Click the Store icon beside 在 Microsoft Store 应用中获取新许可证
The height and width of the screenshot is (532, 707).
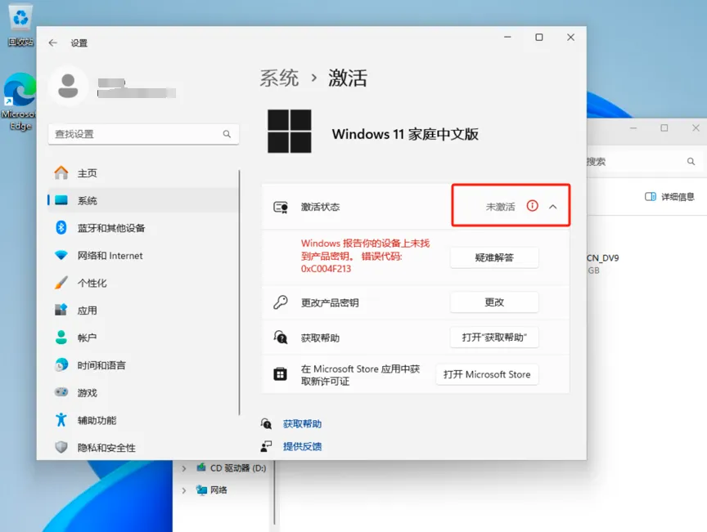(281, 374)
